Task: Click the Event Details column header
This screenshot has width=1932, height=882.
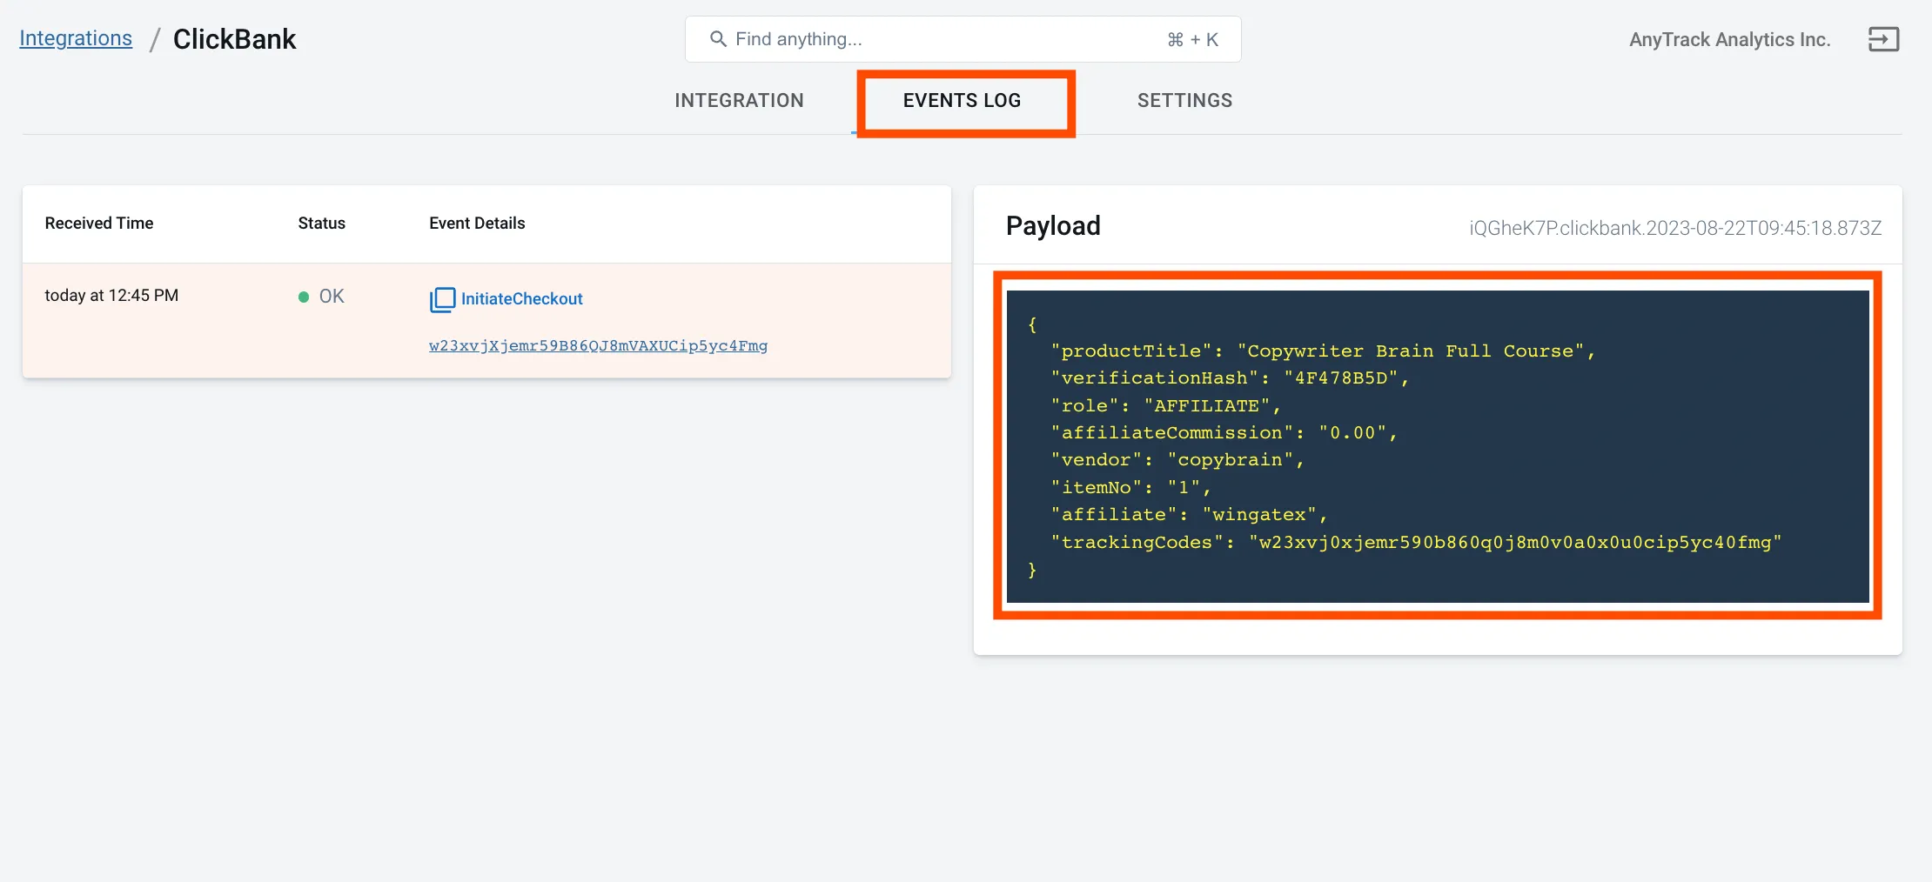Action: [477, 224]
